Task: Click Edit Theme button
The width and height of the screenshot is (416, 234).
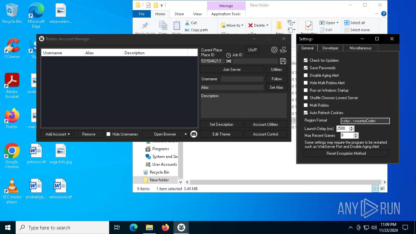Action: pos(221,134)
